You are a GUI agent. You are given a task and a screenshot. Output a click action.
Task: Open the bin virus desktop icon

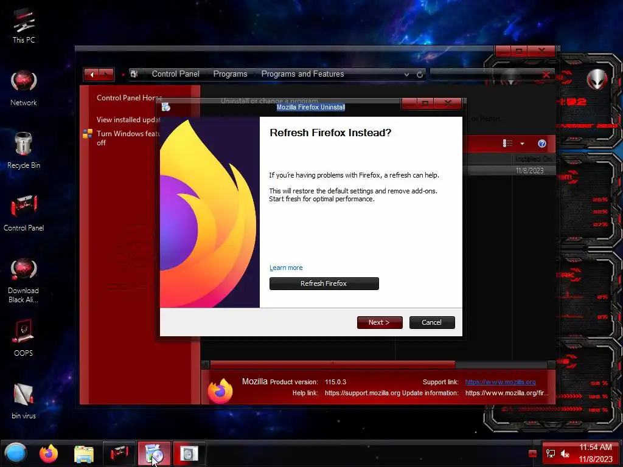[x=24, y=401]
